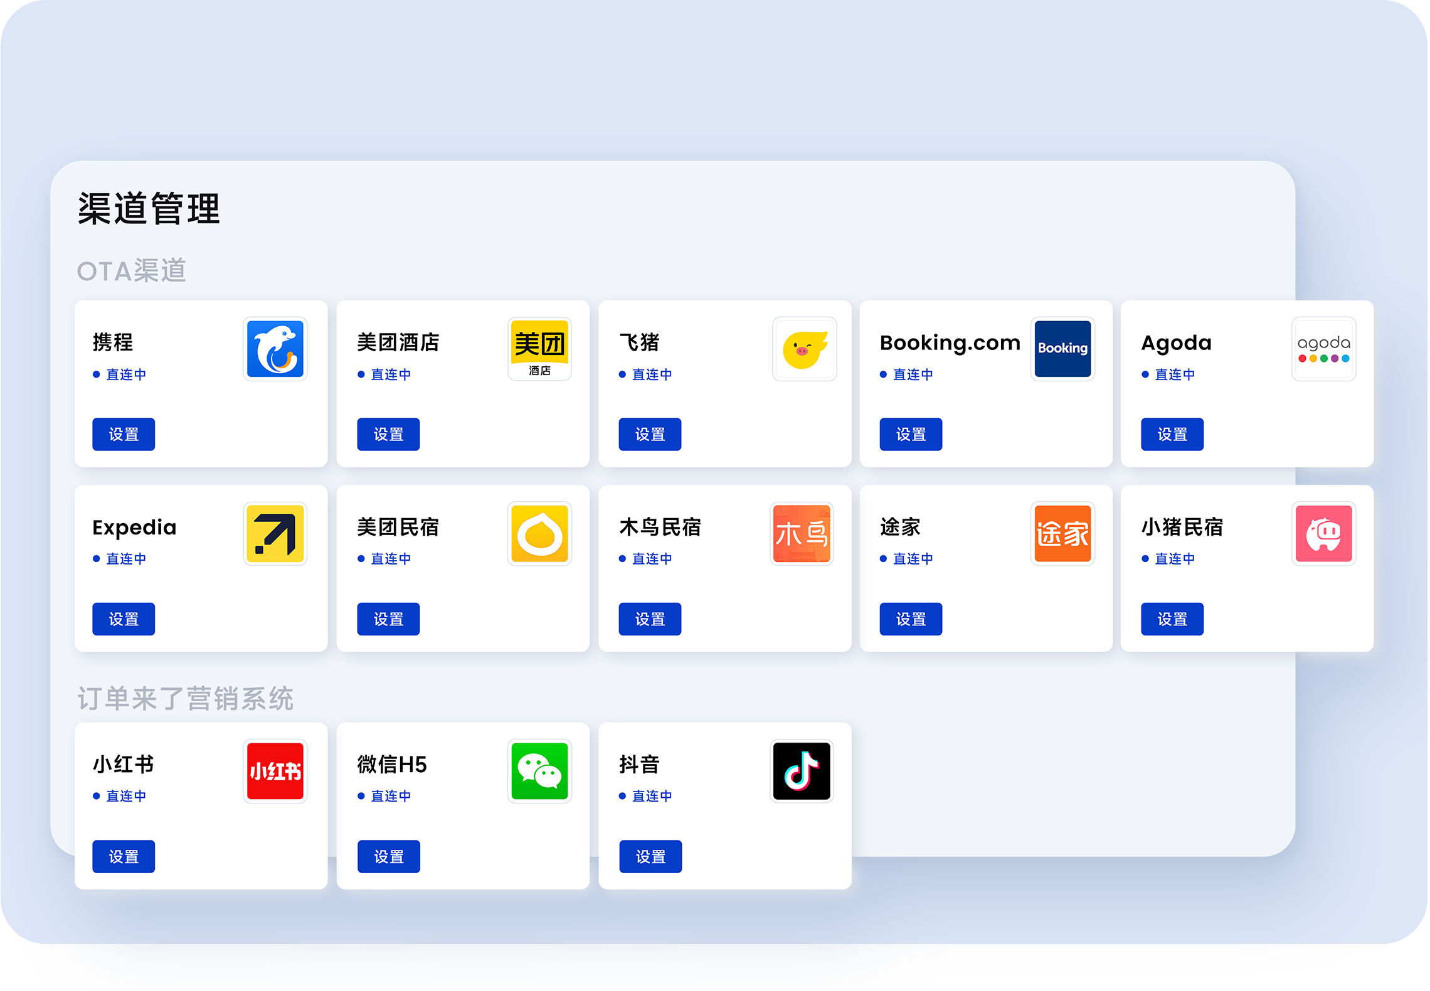
Task: Click the Meituan Minsu (美团民宿) logo
Action: click(x=539, y=534)
